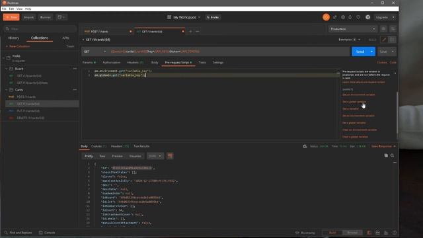423x238 pixels.
Task: Open keyboard shortcuts icon in status bar
Action: pyautogui.click(x=386, y=233)
